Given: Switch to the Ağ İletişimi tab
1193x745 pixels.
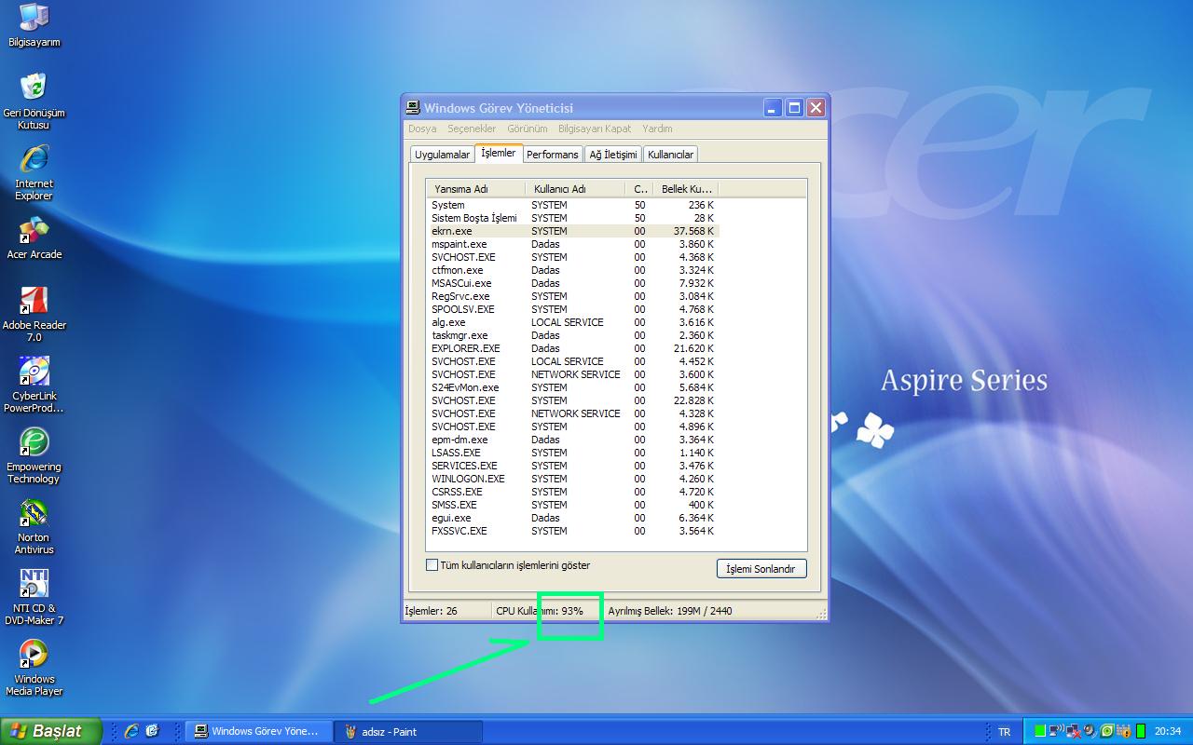Looking at the screenshot, I should pyautogui.click(x=613, y=155).
